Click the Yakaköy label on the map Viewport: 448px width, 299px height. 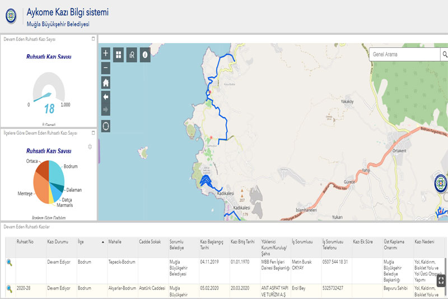point(347,102)
